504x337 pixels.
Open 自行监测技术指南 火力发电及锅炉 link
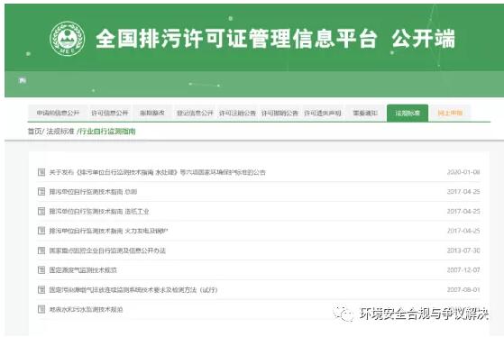[x=108, y=231]
